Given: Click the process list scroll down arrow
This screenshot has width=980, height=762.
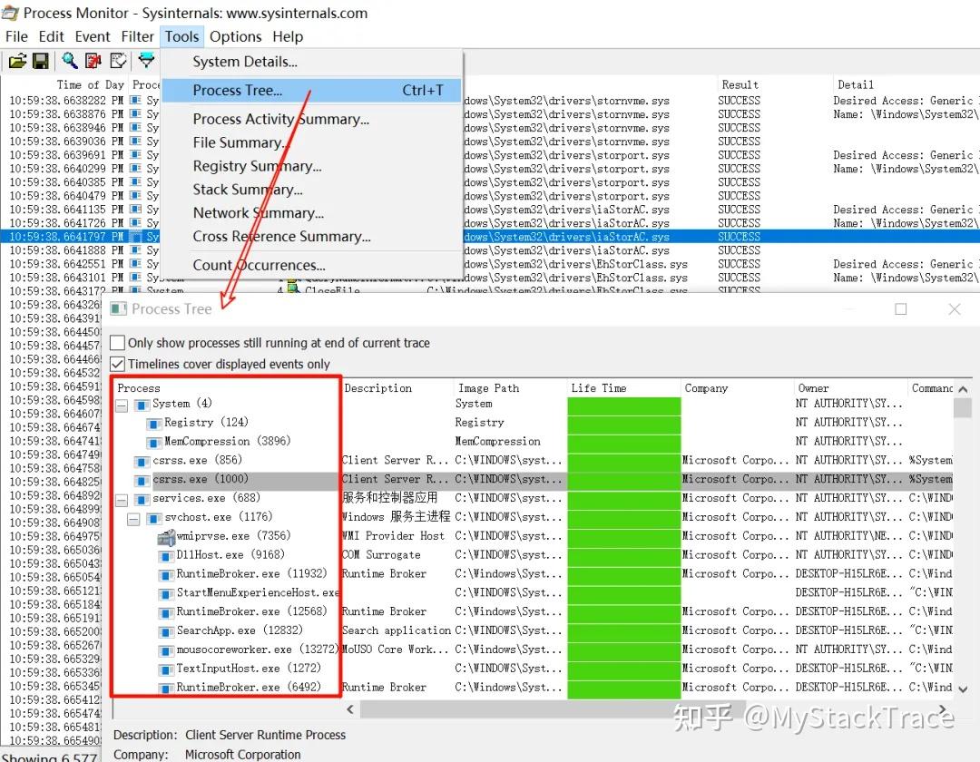Looking at the screenshot, I should tap(963, 689).
